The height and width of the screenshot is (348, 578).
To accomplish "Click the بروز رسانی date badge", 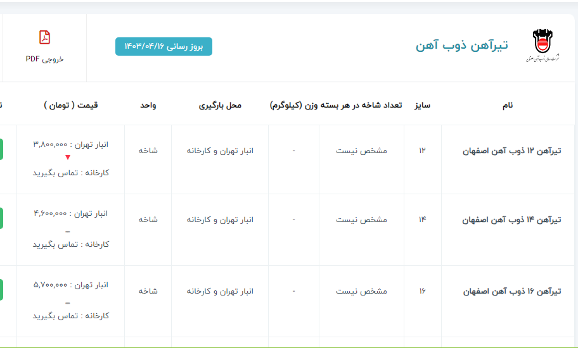I will [164, 47].
